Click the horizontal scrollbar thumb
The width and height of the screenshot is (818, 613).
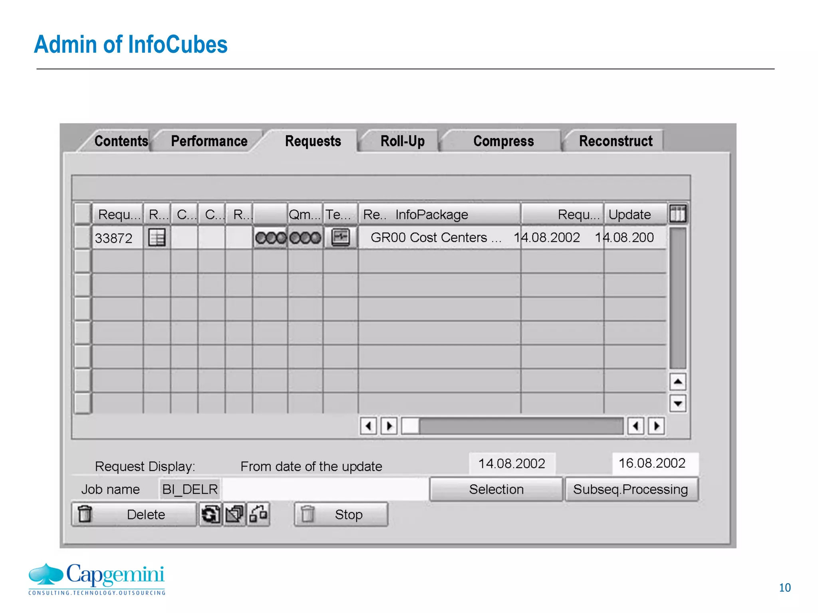tap(410, 426)
